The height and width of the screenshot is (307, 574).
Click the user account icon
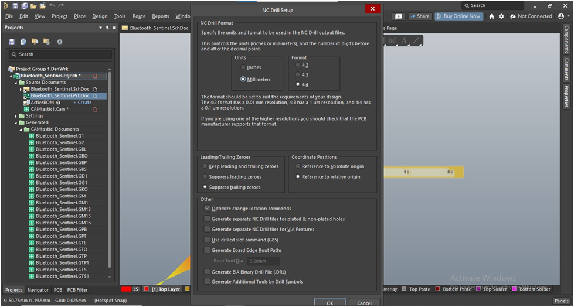(x=561, y=16)
